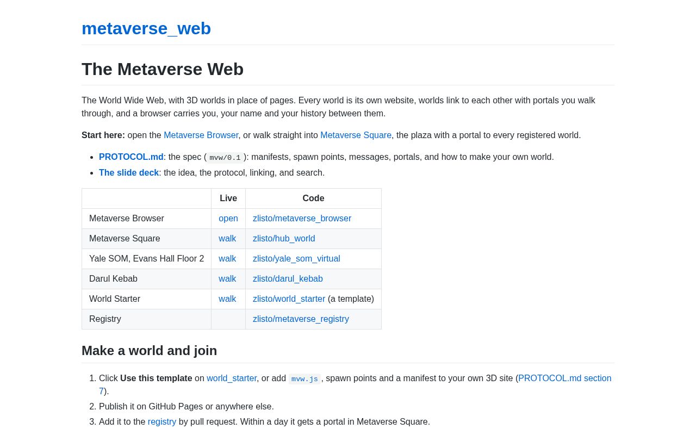Image resolution: width=696 pixels, height=435 pixels.
Task: Open the mvw.js code link
Action: 304,379
